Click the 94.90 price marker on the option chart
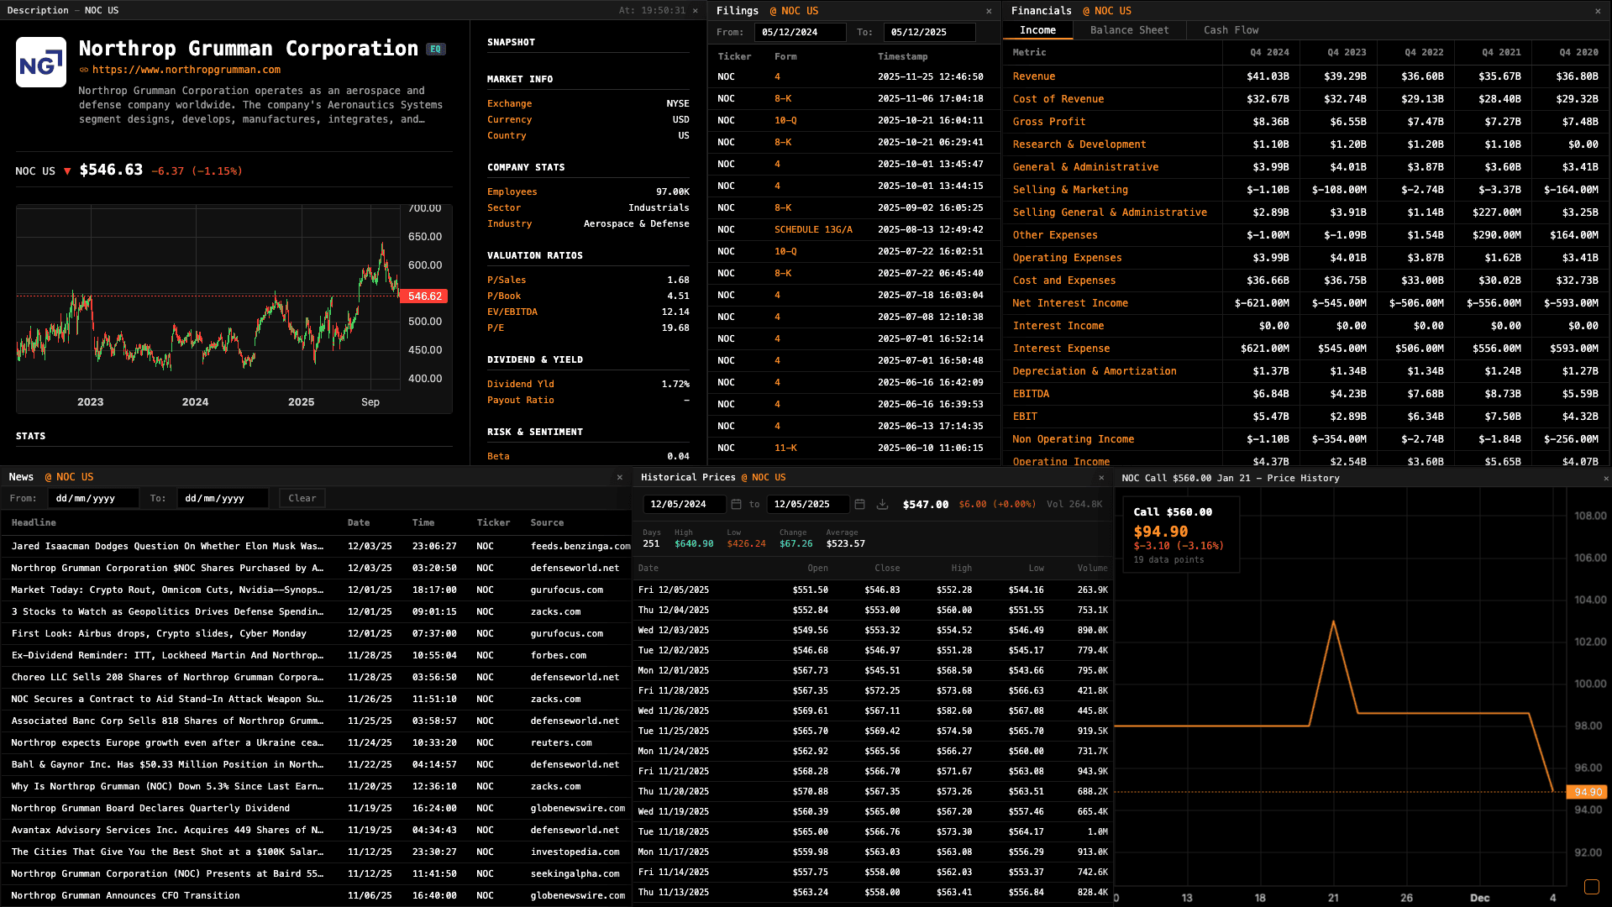Image resolution: width=1612 pixels, height=907 pixels. point(1588,792)
